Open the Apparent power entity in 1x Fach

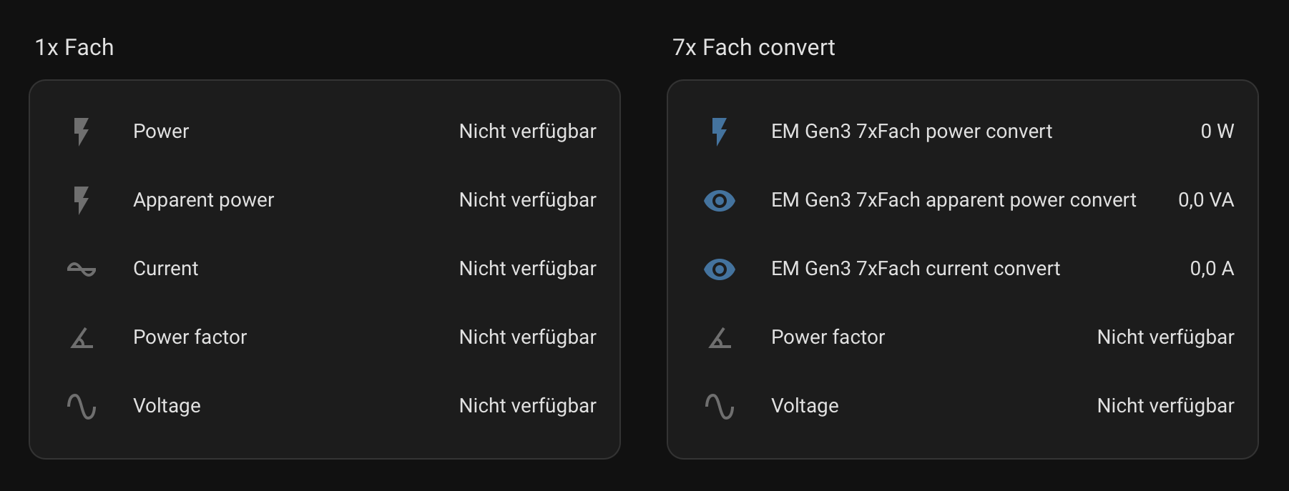click(203, 200)
